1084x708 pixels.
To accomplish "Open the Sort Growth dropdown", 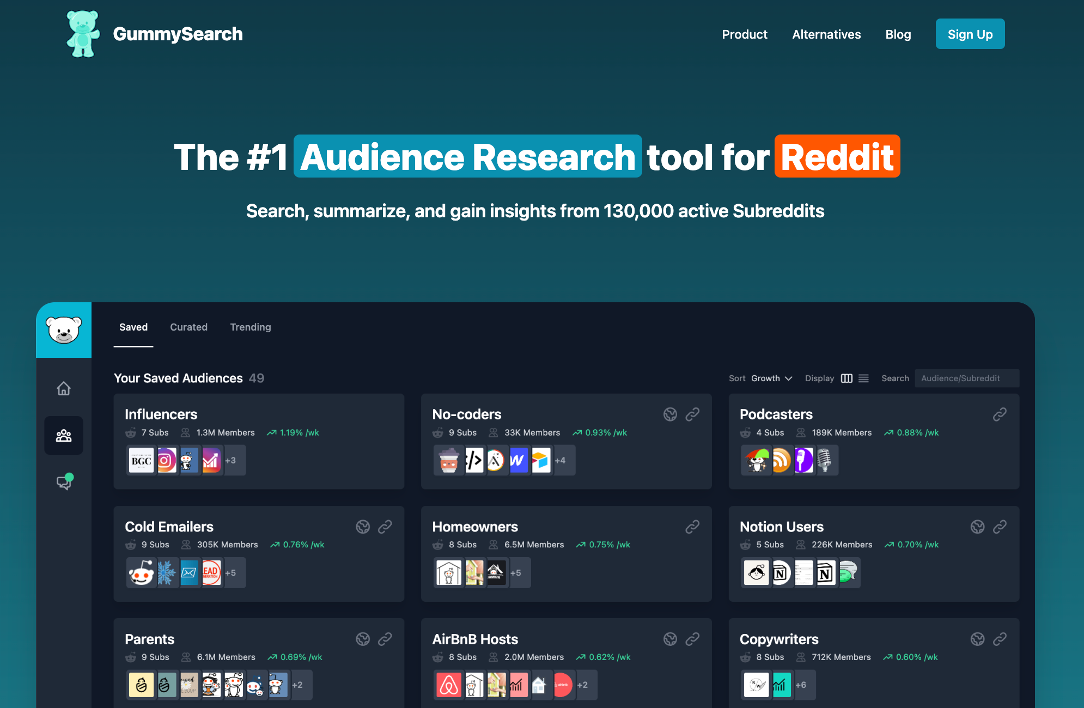I will (771, 379).
